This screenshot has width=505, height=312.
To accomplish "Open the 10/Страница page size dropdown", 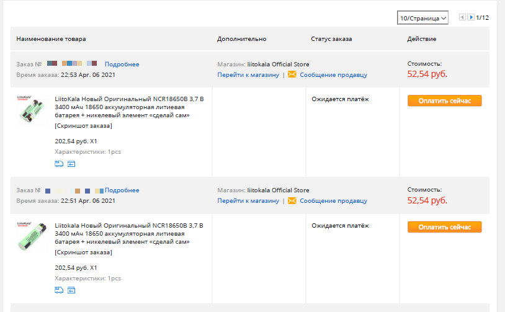I will 422,18.
